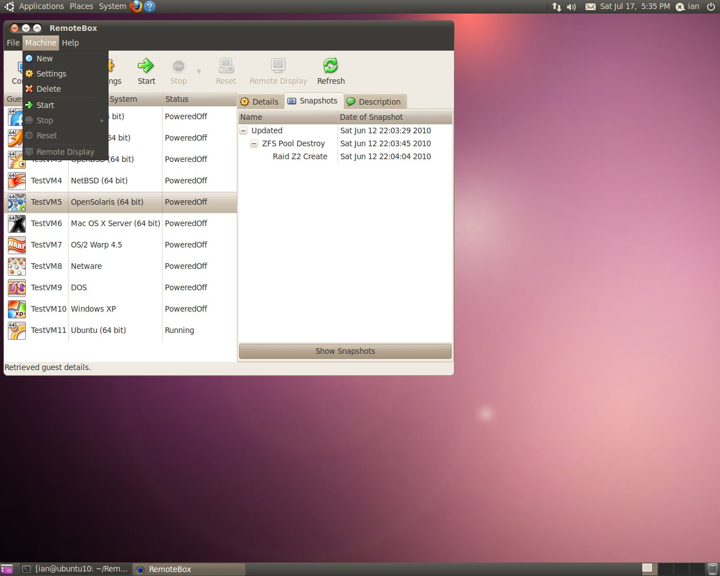The image size is (720, 576).
Task: Click the Remote Display toolbar icon
Action: (278, 66)
